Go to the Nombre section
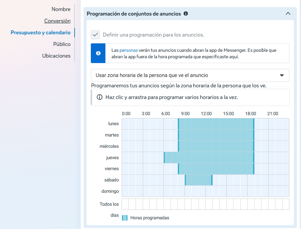This screenshot has height=229, width=301. pos(61,9)
